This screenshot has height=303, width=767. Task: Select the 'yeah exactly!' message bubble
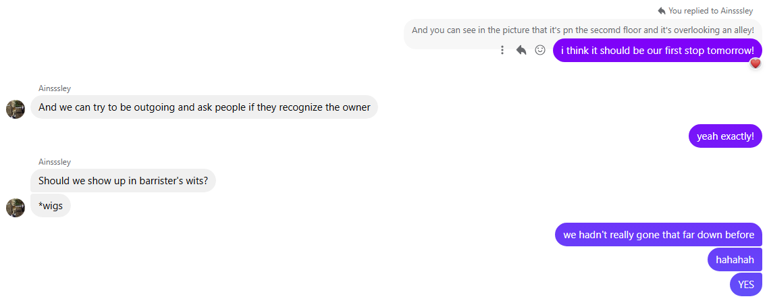725,136
